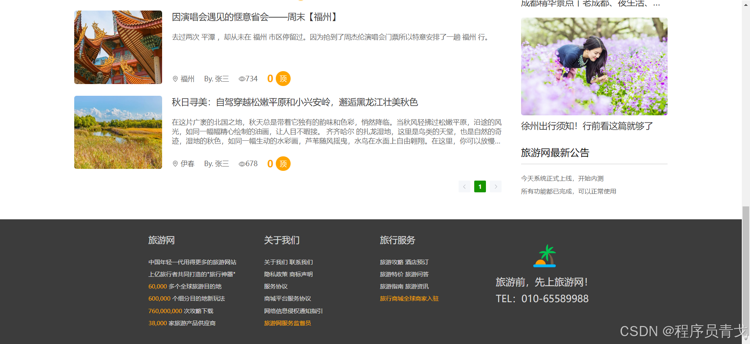Click the text 60,000 多个全球旅游目的地

185,287
